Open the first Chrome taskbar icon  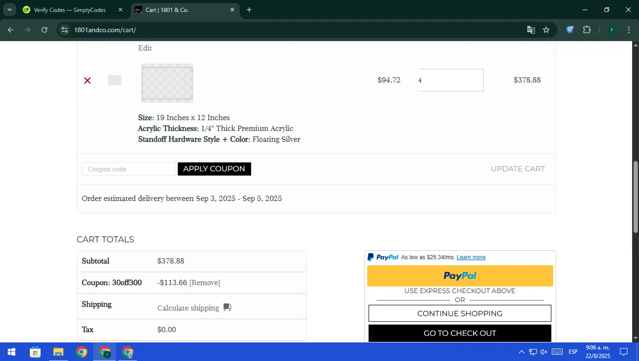click(81, 352)
